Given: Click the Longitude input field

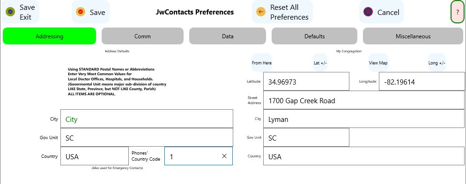Looking at the screenshot, I should pyautogui.click(x=422, y=81).
